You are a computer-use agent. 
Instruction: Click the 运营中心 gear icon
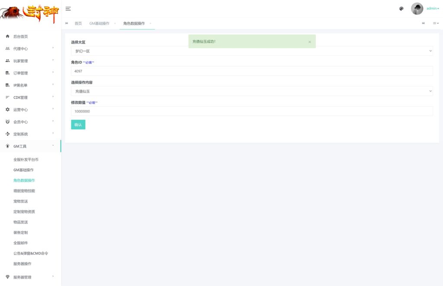[x=7, y=110]
